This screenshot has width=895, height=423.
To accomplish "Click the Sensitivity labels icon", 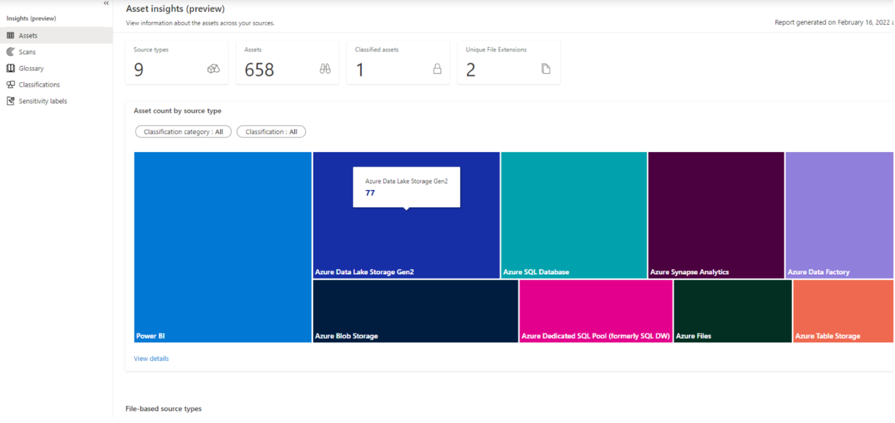I will [x=11, y=101].
